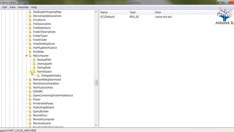
Task: Open the Help menu
Action: 34,7
